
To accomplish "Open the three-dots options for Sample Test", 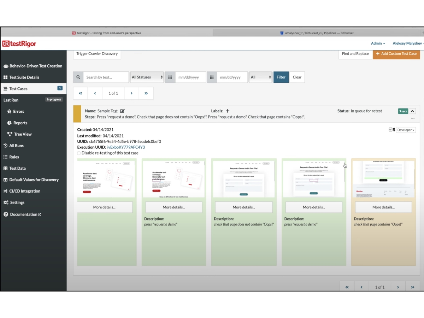I will pyautogui.click(x=413, y=118).
